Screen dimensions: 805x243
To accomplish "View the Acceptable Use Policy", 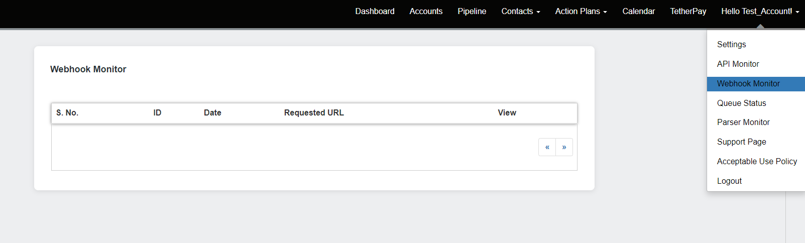I will [757, 161].
